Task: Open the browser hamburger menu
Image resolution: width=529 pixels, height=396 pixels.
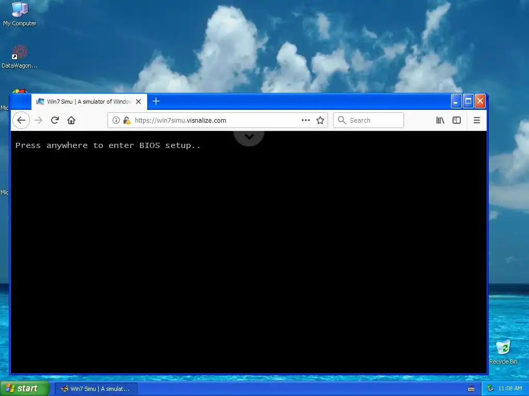Action: (x=477, y=120)
